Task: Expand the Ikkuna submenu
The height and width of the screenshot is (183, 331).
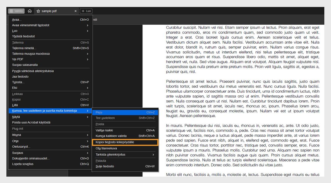Action: [50, 135]
